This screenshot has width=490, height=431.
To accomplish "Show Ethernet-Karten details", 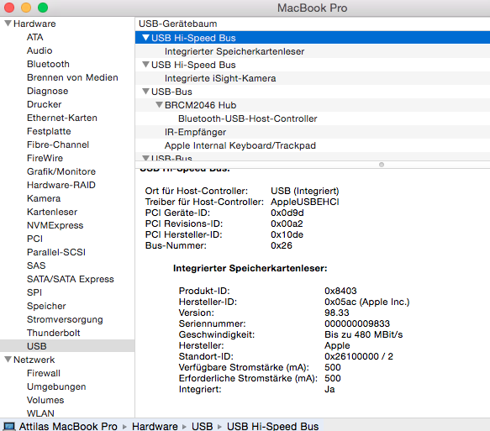I will (x=62, y=118).
